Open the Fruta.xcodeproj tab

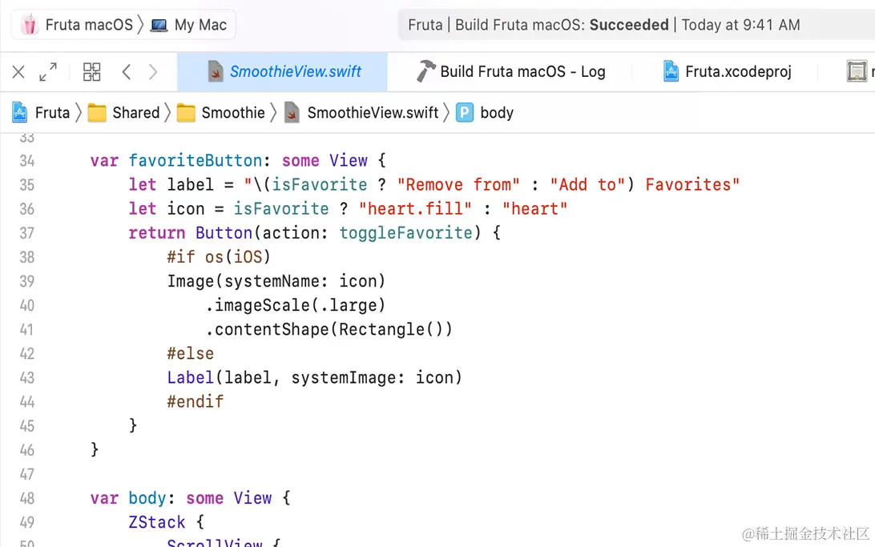[727, 72]
